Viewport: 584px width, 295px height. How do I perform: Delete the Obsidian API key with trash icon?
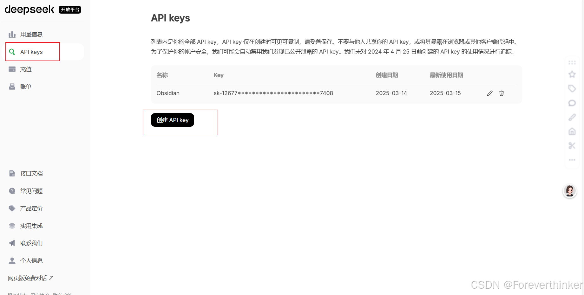click(x=502, y=93)
